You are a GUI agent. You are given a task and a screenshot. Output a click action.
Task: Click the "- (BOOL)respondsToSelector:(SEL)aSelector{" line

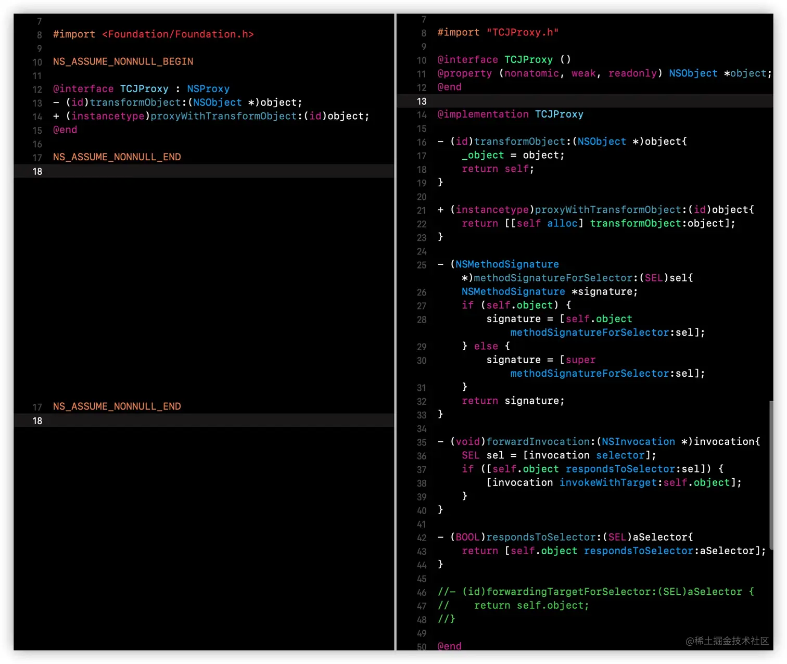pos(565,537)
